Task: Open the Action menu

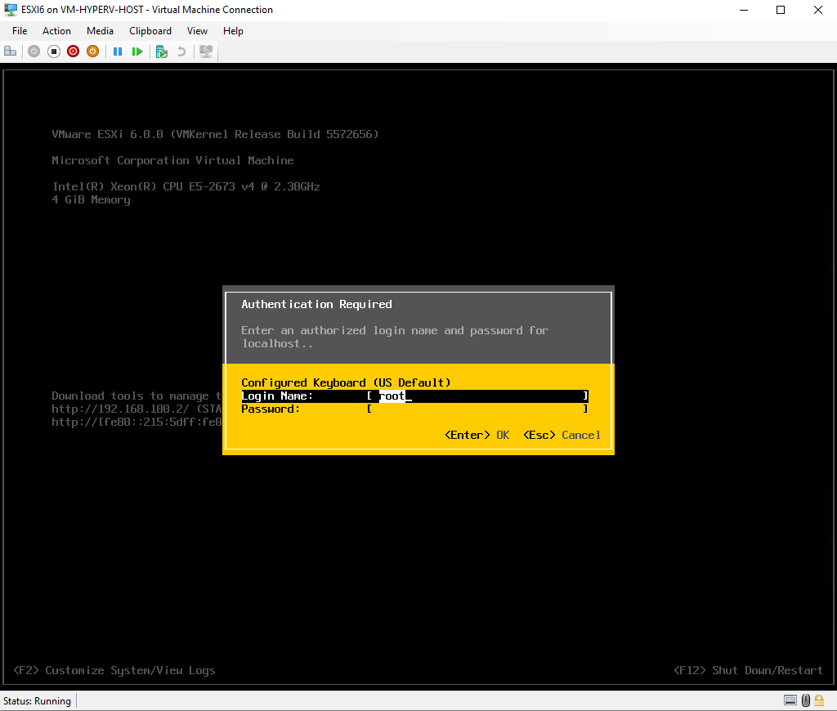Action: click(56, 31)
